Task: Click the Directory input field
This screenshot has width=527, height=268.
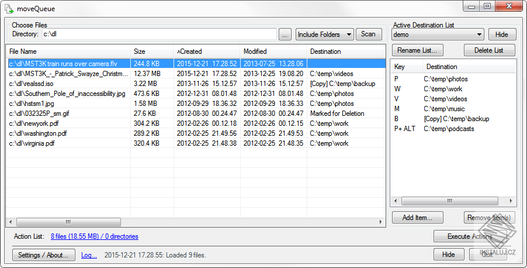Action: pos(160,34)
